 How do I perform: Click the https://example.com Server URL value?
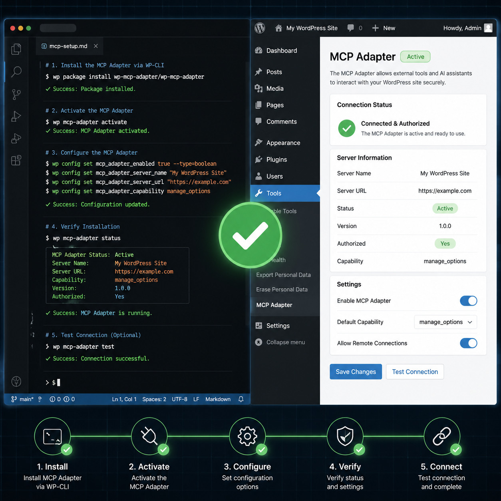coord(445,191)
